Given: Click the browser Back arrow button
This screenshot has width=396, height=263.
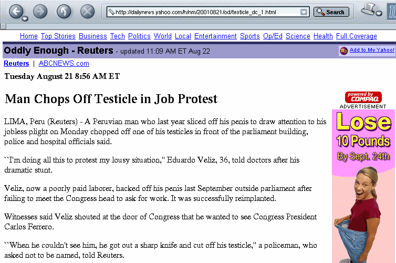Looking at the screenshot, I should (x=16, y=12).
